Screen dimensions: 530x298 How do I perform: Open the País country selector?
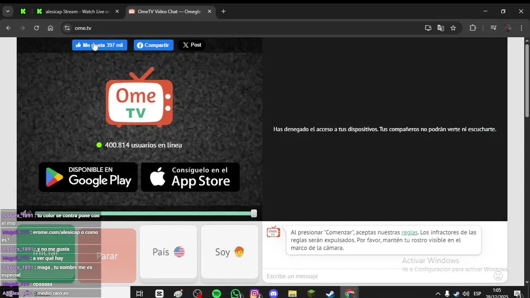168,252
